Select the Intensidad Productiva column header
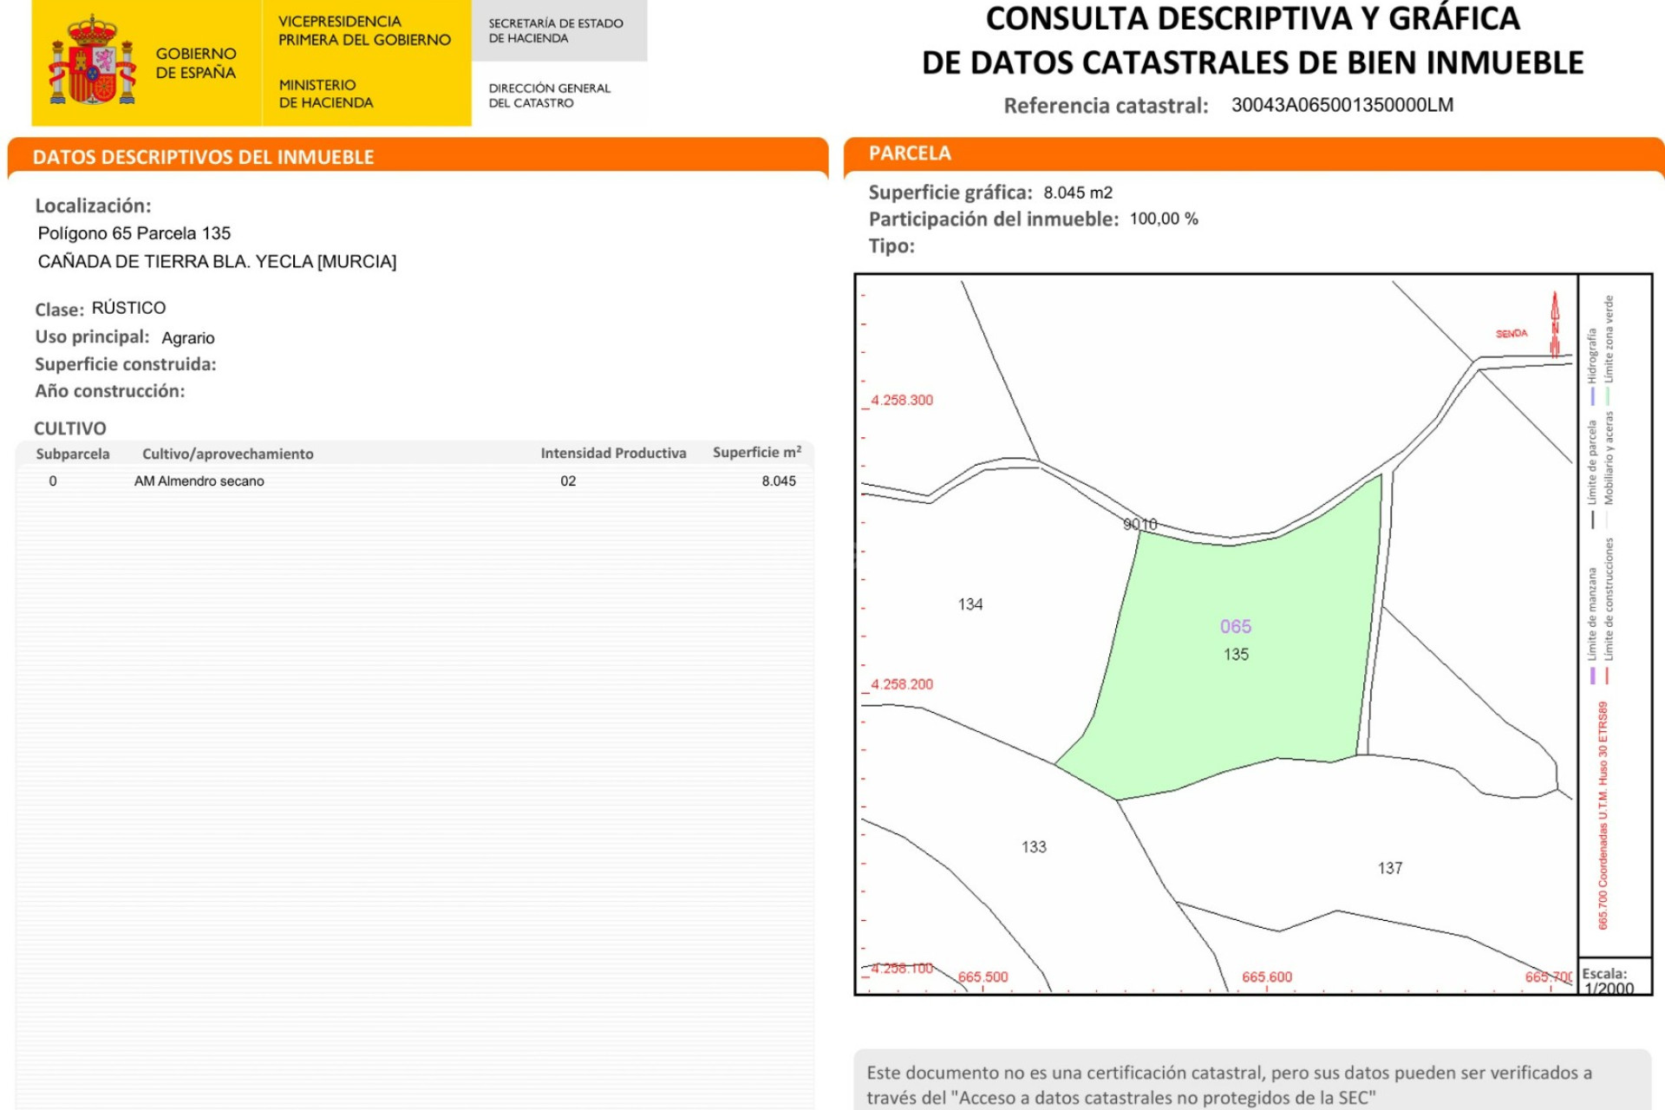The image size is (1665, 1110). (x=612, y=453)
